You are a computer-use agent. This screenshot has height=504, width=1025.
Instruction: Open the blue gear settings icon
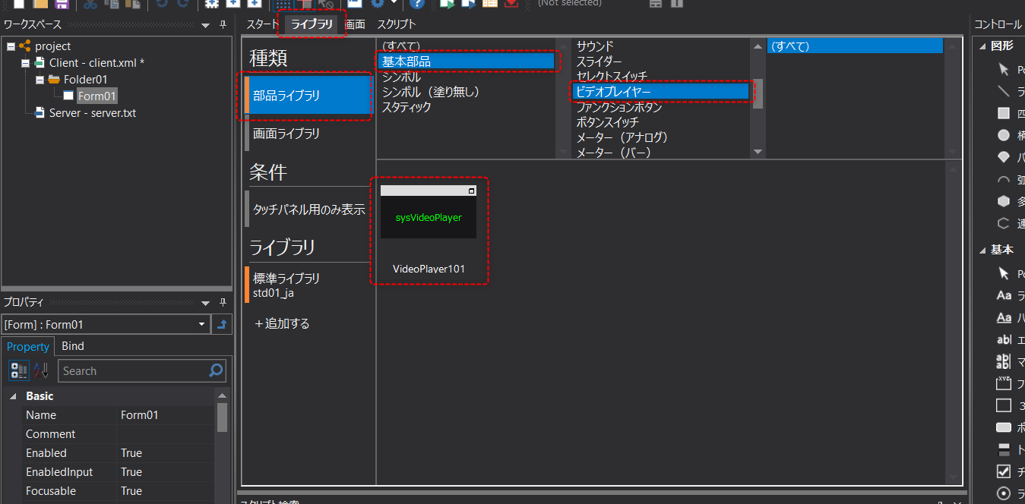[x=377, y=5]
